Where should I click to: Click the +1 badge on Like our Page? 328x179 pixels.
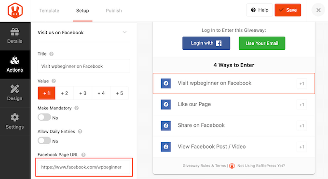pyautogui.click(x=301, y=105)
